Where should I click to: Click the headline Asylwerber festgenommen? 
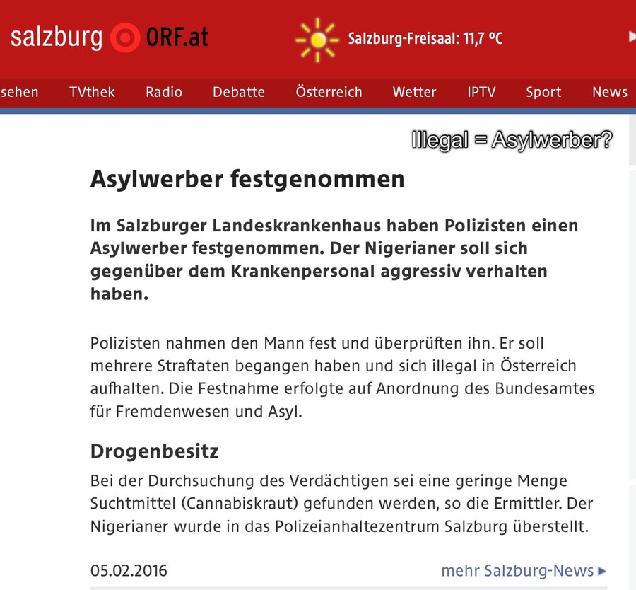coord(247,180)
